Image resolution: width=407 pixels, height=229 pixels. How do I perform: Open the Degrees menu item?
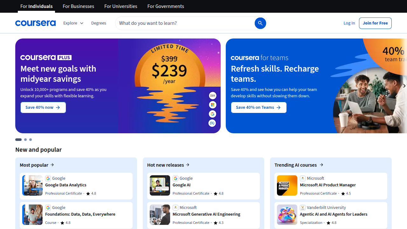point(99,23)
